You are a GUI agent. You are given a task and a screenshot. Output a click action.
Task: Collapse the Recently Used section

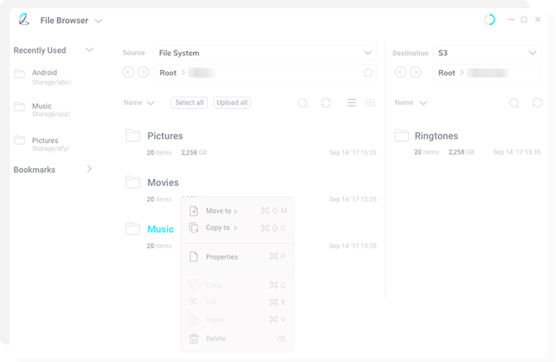pos(89,50)
